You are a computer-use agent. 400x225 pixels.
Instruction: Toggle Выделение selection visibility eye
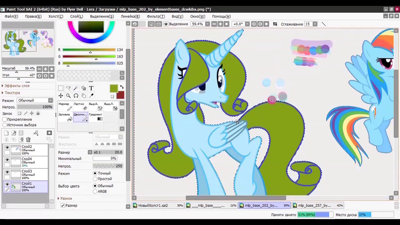pyautogui.click(x=166, y=24)
